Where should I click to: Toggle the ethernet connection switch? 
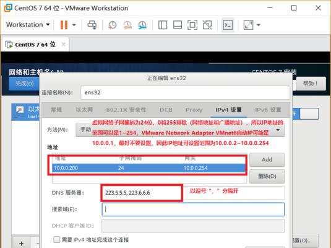(305, 113)
